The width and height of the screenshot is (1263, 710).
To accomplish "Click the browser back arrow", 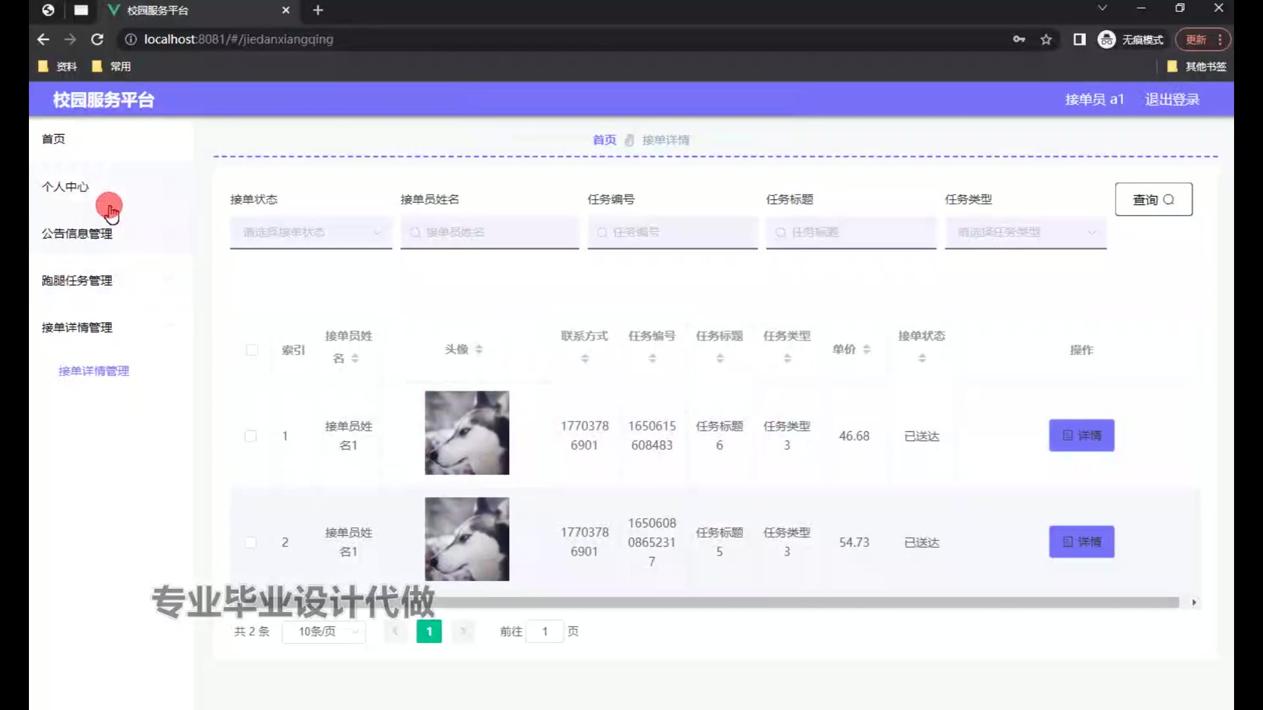I will 43,39.
